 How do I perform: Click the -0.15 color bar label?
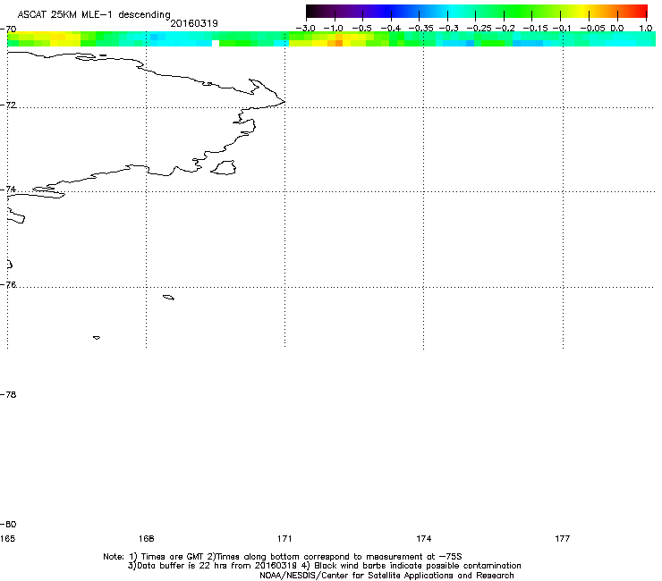pos(535,29)
